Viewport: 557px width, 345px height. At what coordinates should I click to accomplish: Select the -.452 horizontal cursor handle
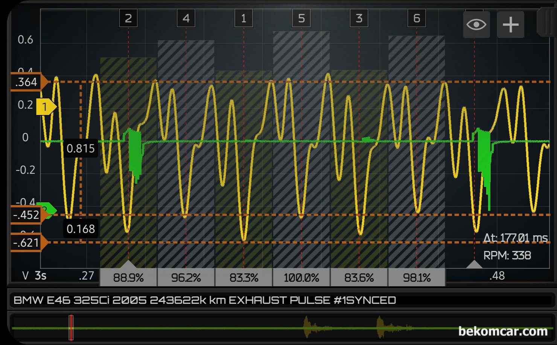pos(28,215)
